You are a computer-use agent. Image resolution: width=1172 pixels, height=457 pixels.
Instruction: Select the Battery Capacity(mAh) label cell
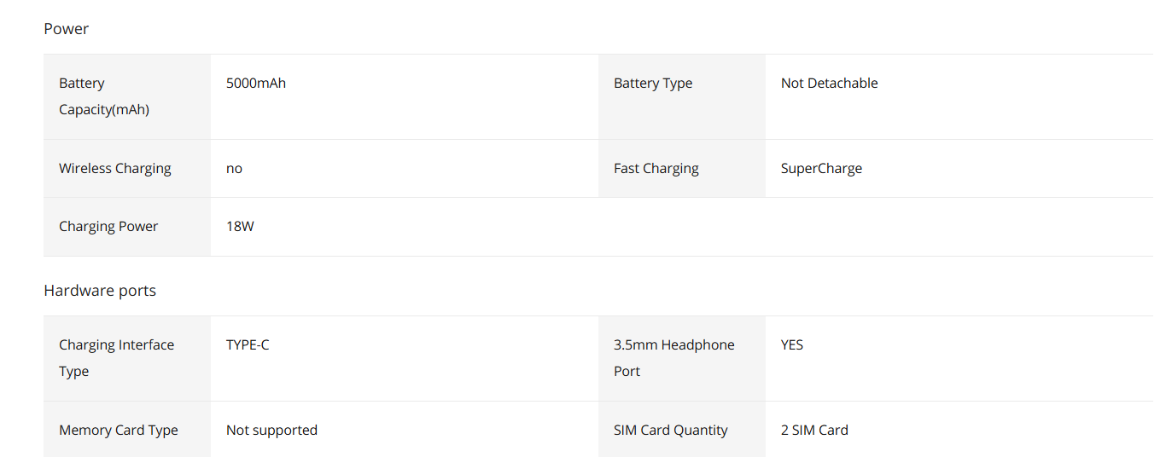point(127,96)
